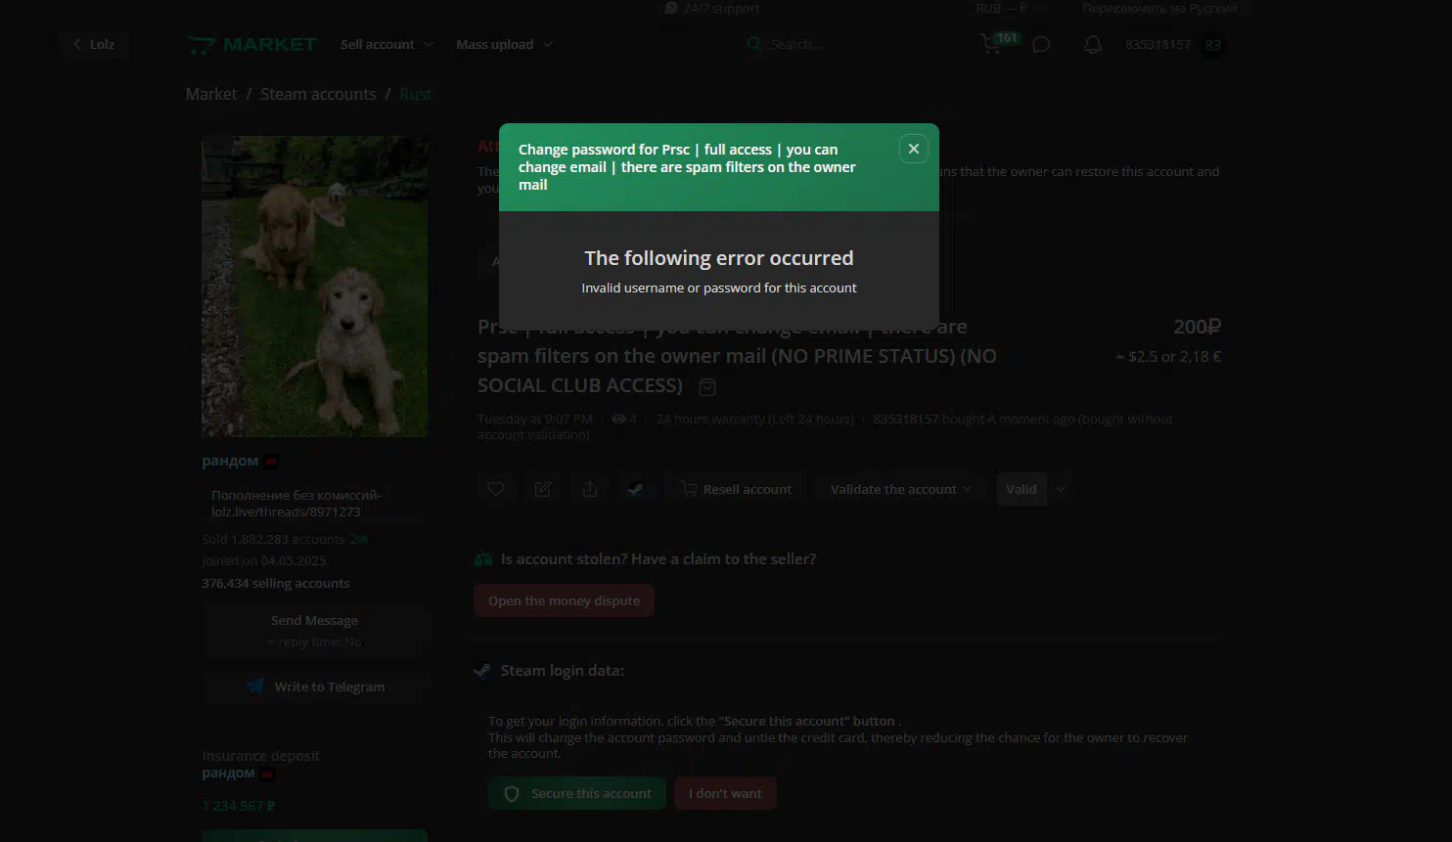Open the 24/7 support link

coord(711,8)
